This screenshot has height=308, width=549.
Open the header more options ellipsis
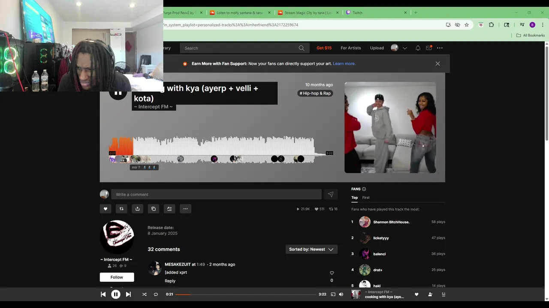coord(440,48)
